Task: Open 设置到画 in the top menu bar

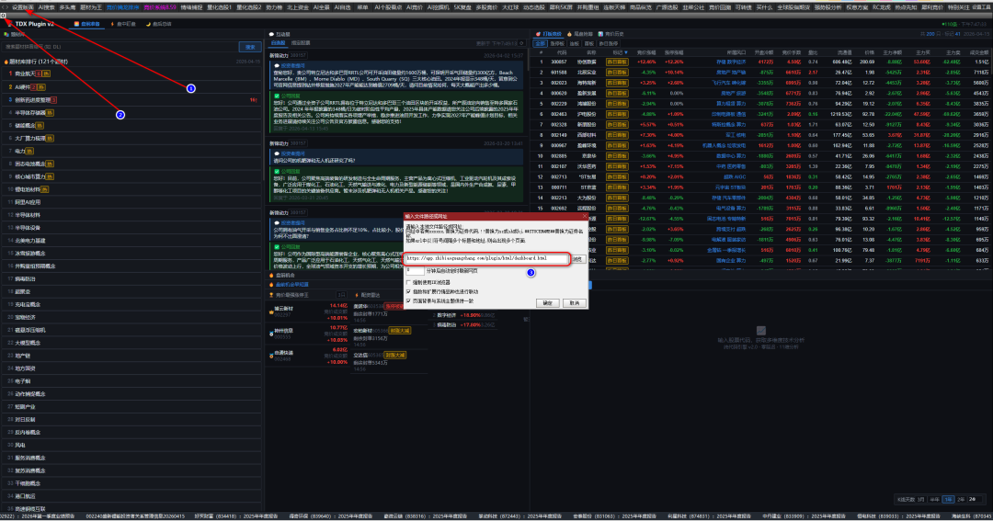Action: click(22, 6)
